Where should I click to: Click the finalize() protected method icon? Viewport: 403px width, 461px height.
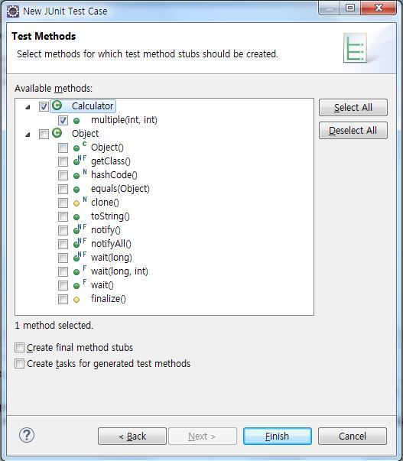tap(76, 300)
